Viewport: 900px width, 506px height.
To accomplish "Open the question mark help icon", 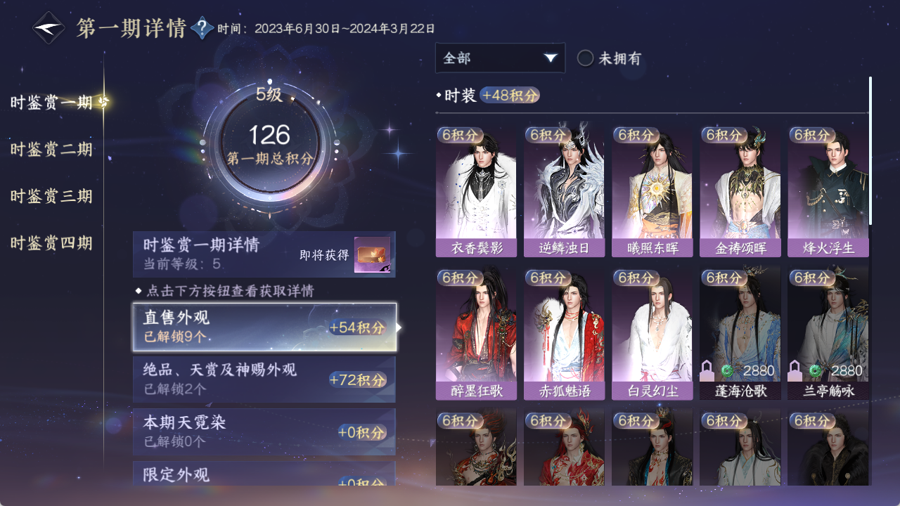I will 202,28.
